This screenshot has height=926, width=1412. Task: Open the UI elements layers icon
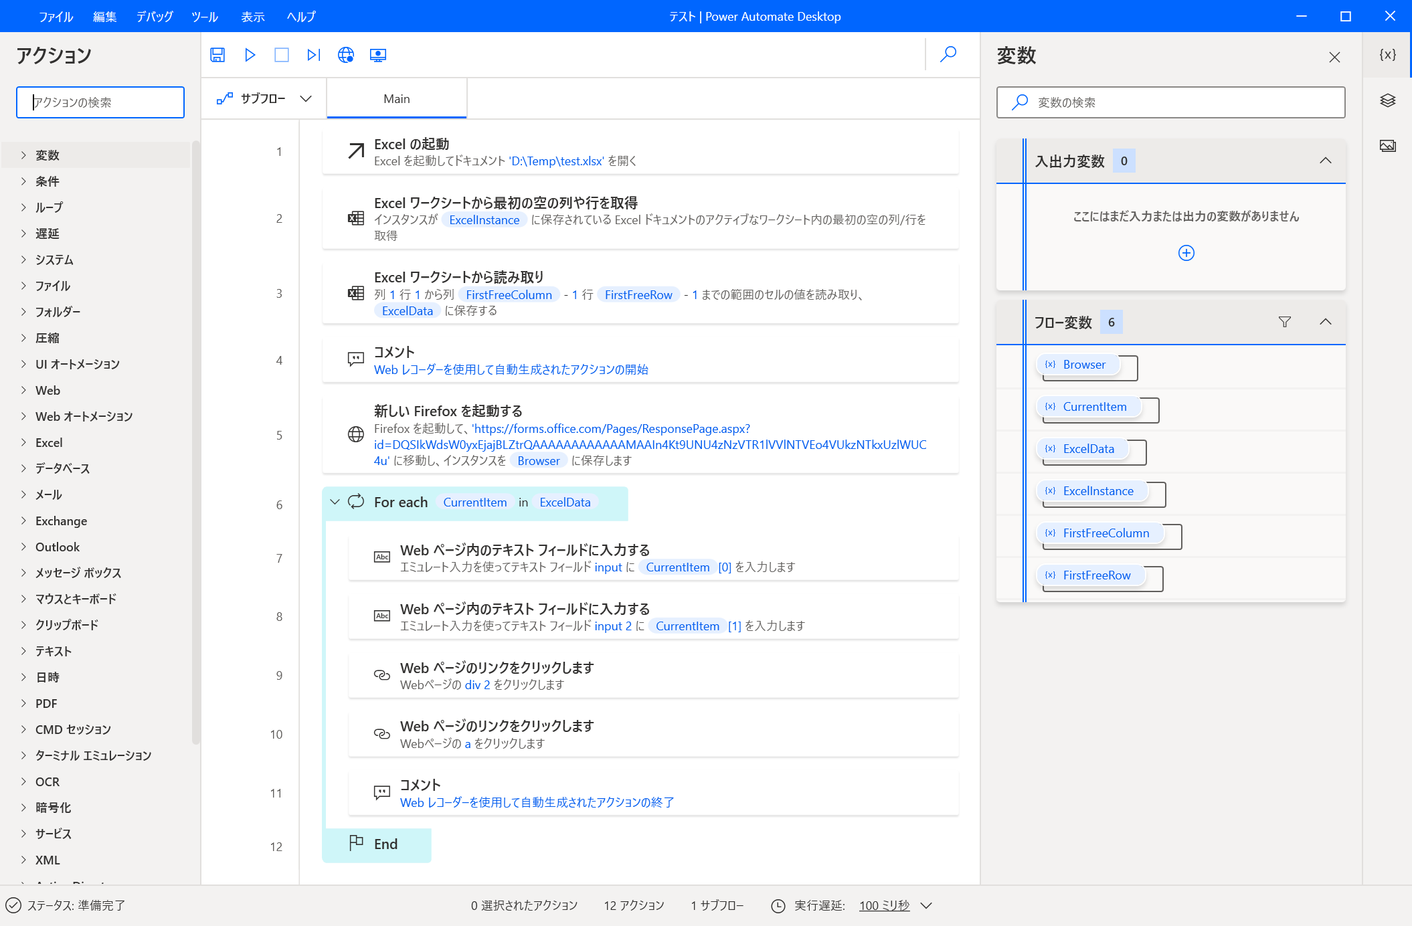point(1387,100)
